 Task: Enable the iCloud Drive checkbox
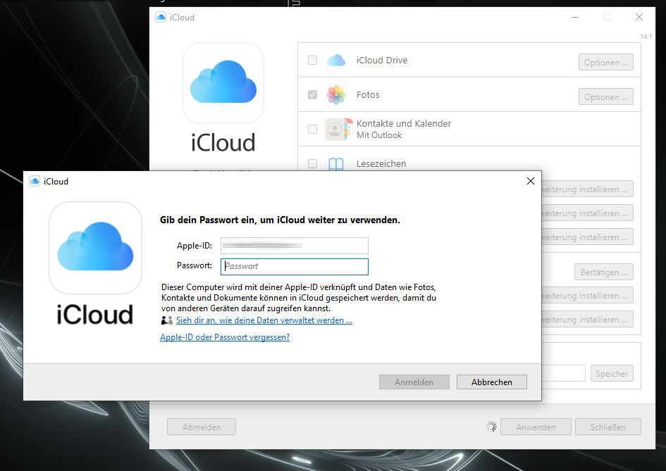point(313,61)
